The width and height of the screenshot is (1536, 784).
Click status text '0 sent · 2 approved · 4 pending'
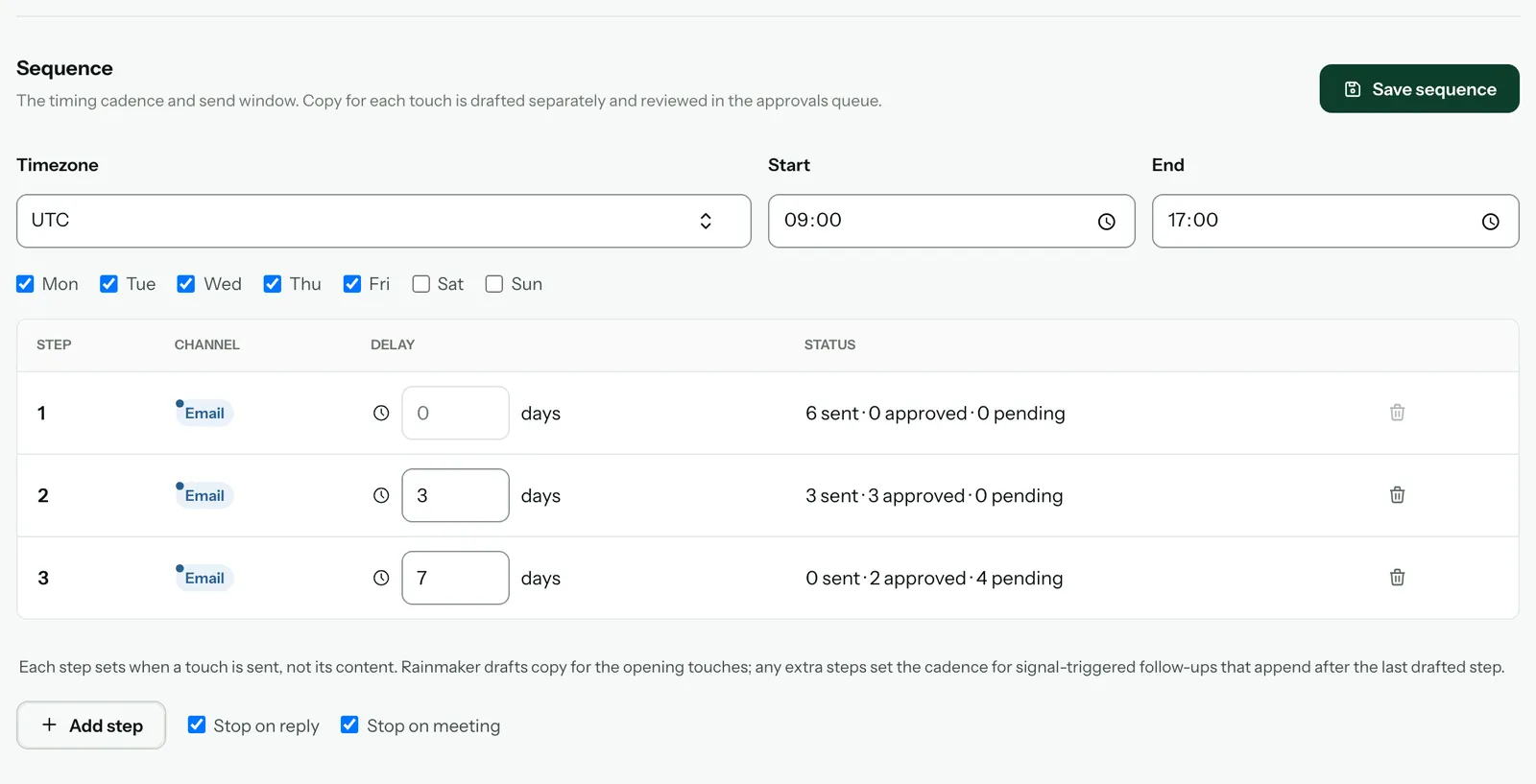click(934, 579)
